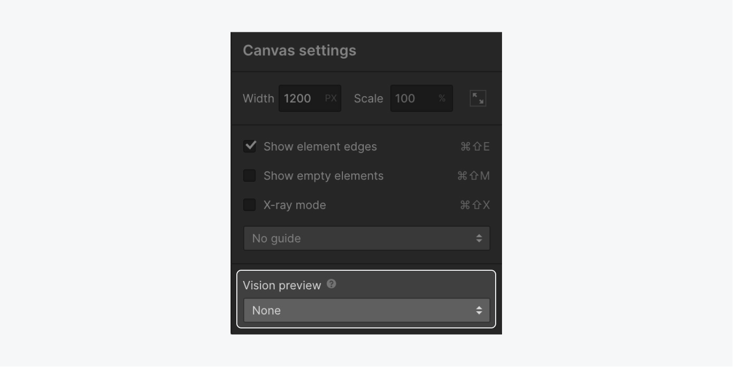Click the Show element edges label
This screenshot has width=733, height=367.
[x=320, y=147]
